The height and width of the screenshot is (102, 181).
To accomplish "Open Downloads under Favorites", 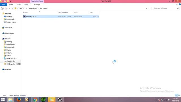I will click(10, 19).
